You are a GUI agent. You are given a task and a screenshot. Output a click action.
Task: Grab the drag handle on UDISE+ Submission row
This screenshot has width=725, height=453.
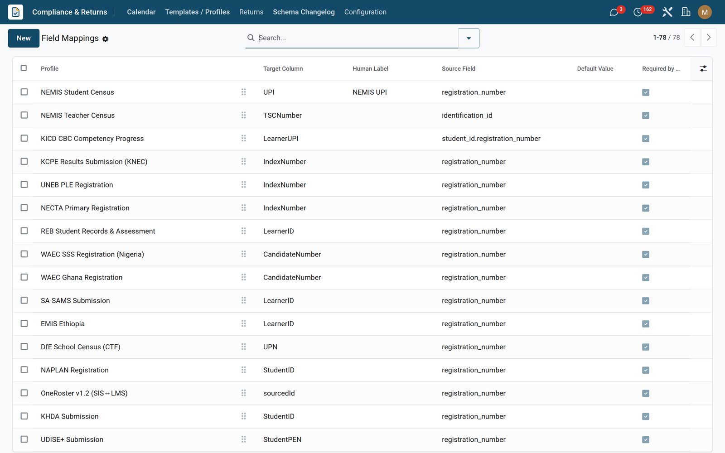[x=244, y=439]
